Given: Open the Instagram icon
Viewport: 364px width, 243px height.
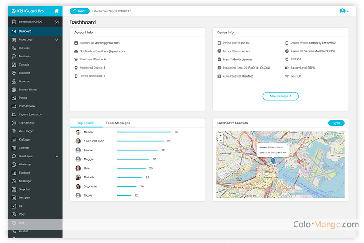Looking at the screenshot, I should coord(14,198).
